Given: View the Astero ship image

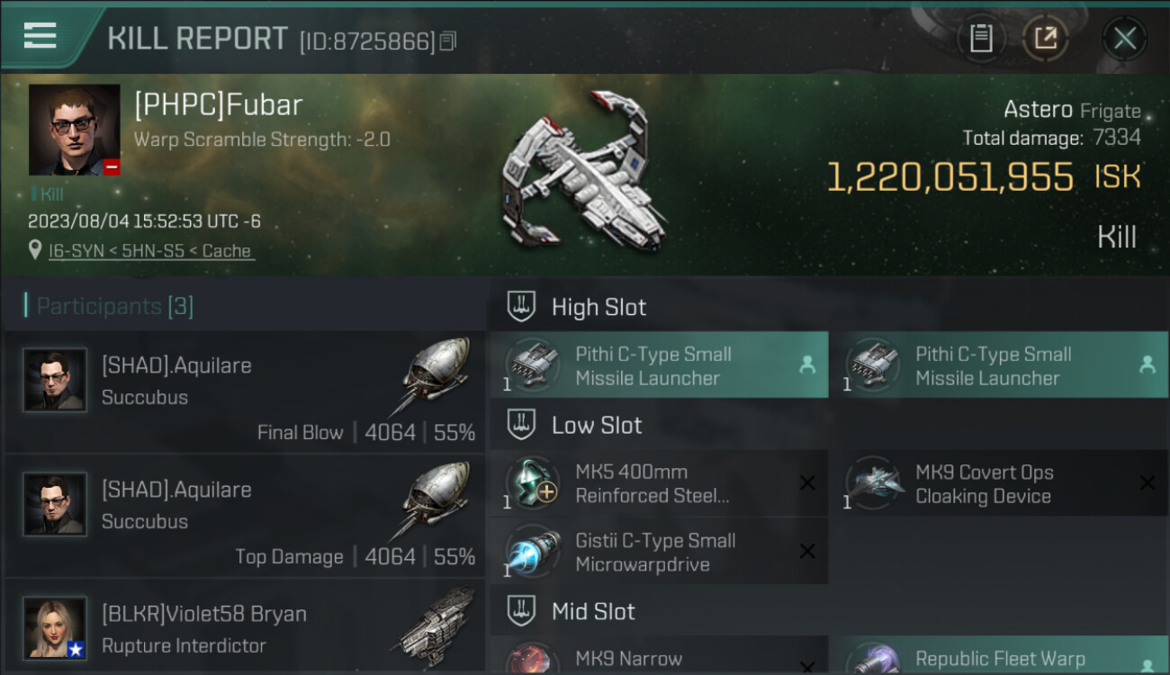Looking at the screenshot, I should click(585, 171).
